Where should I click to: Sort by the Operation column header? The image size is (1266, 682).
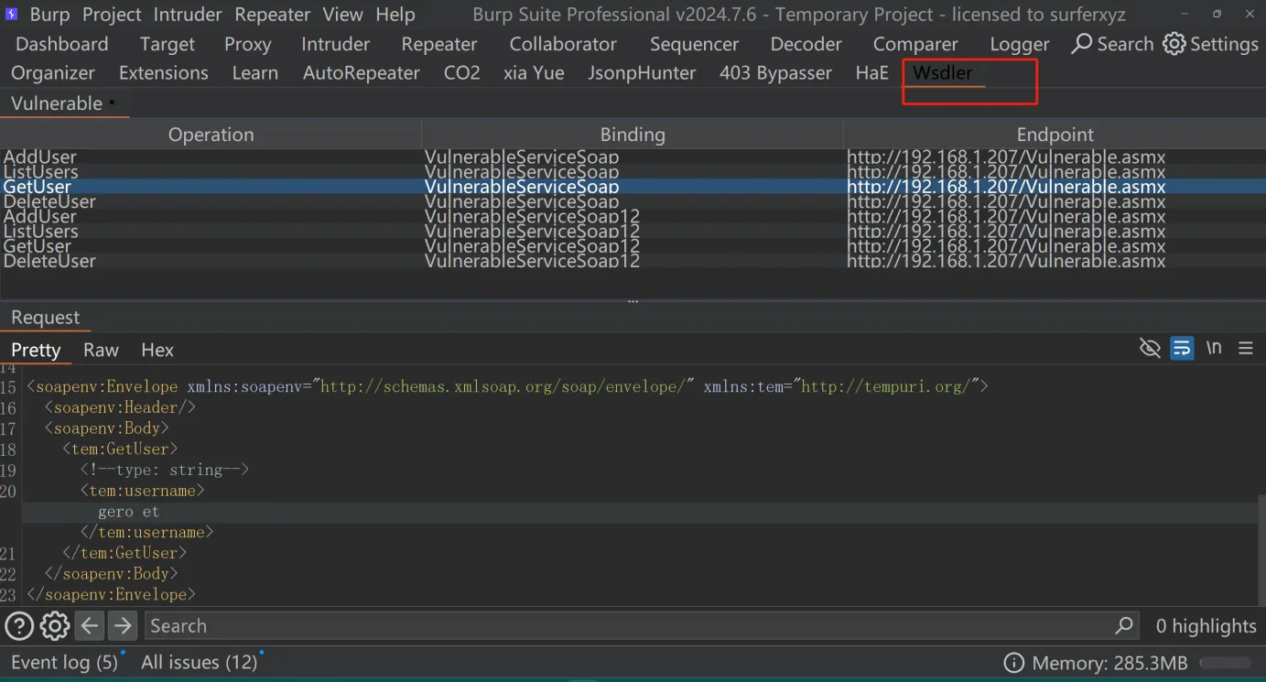(211, 135)
